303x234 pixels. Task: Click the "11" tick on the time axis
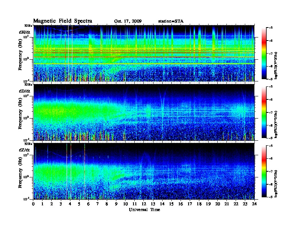pos(135,204)
